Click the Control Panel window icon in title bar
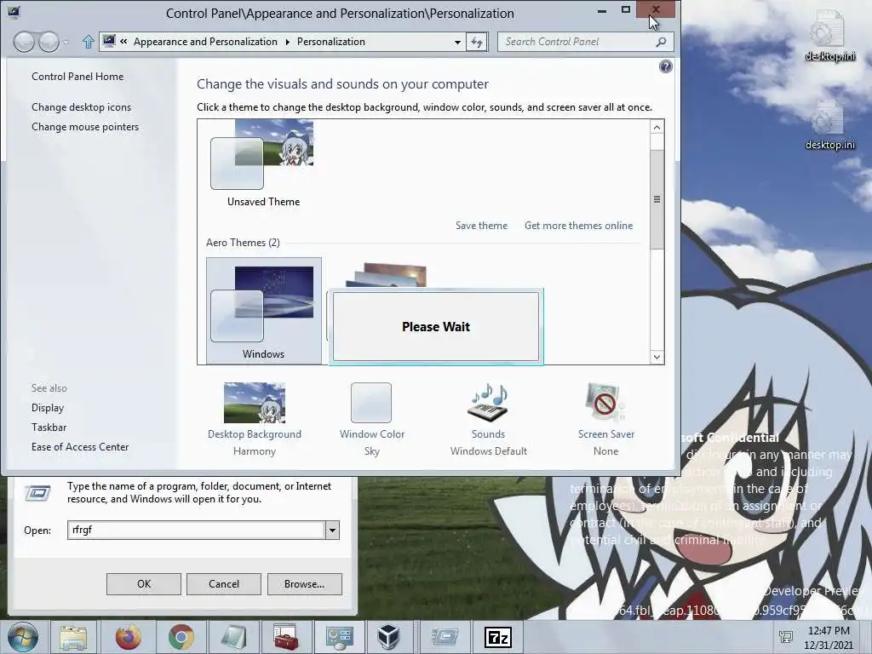The image size is (872, 654). tap(13, 12)
